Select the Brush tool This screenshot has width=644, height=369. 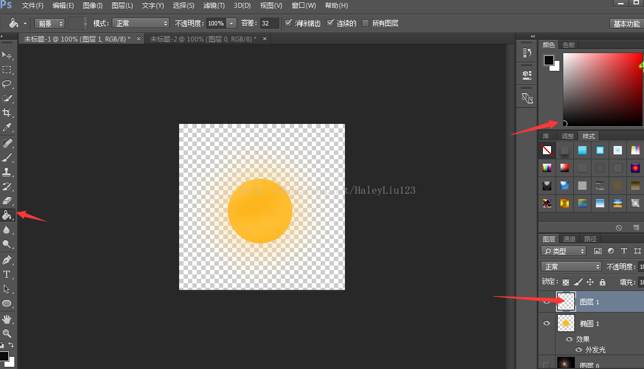pos(7,157)
